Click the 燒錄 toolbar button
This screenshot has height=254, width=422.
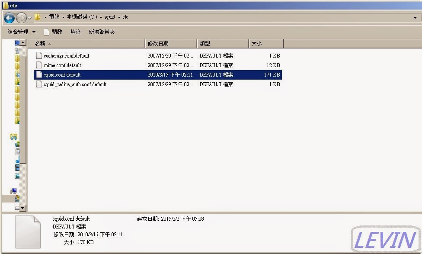[75, 32]
